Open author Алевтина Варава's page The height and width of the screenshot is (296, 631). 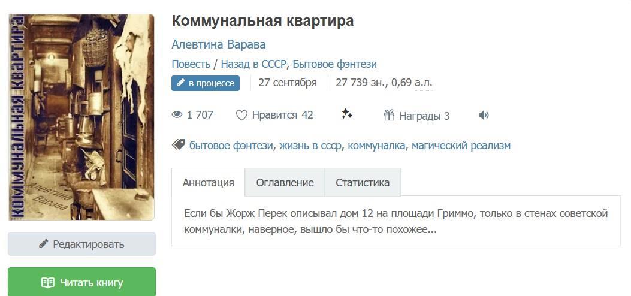pyautogui.click(x=219, y=44)
